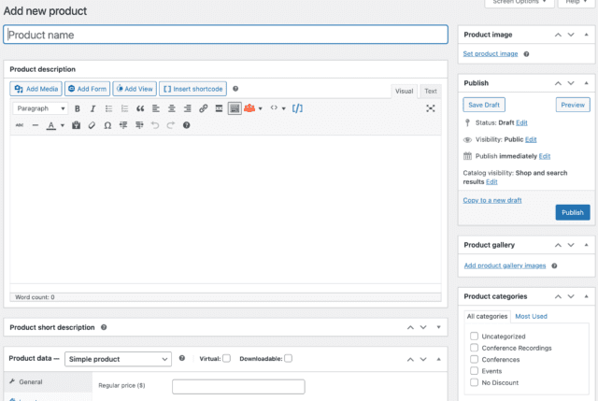This screenshot has width=598, height=401.
Task: Tick the Conferences category checkbox
Action: click(475, 359)
